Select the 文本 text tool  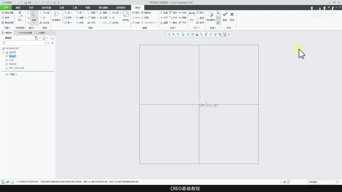(91, 23)
